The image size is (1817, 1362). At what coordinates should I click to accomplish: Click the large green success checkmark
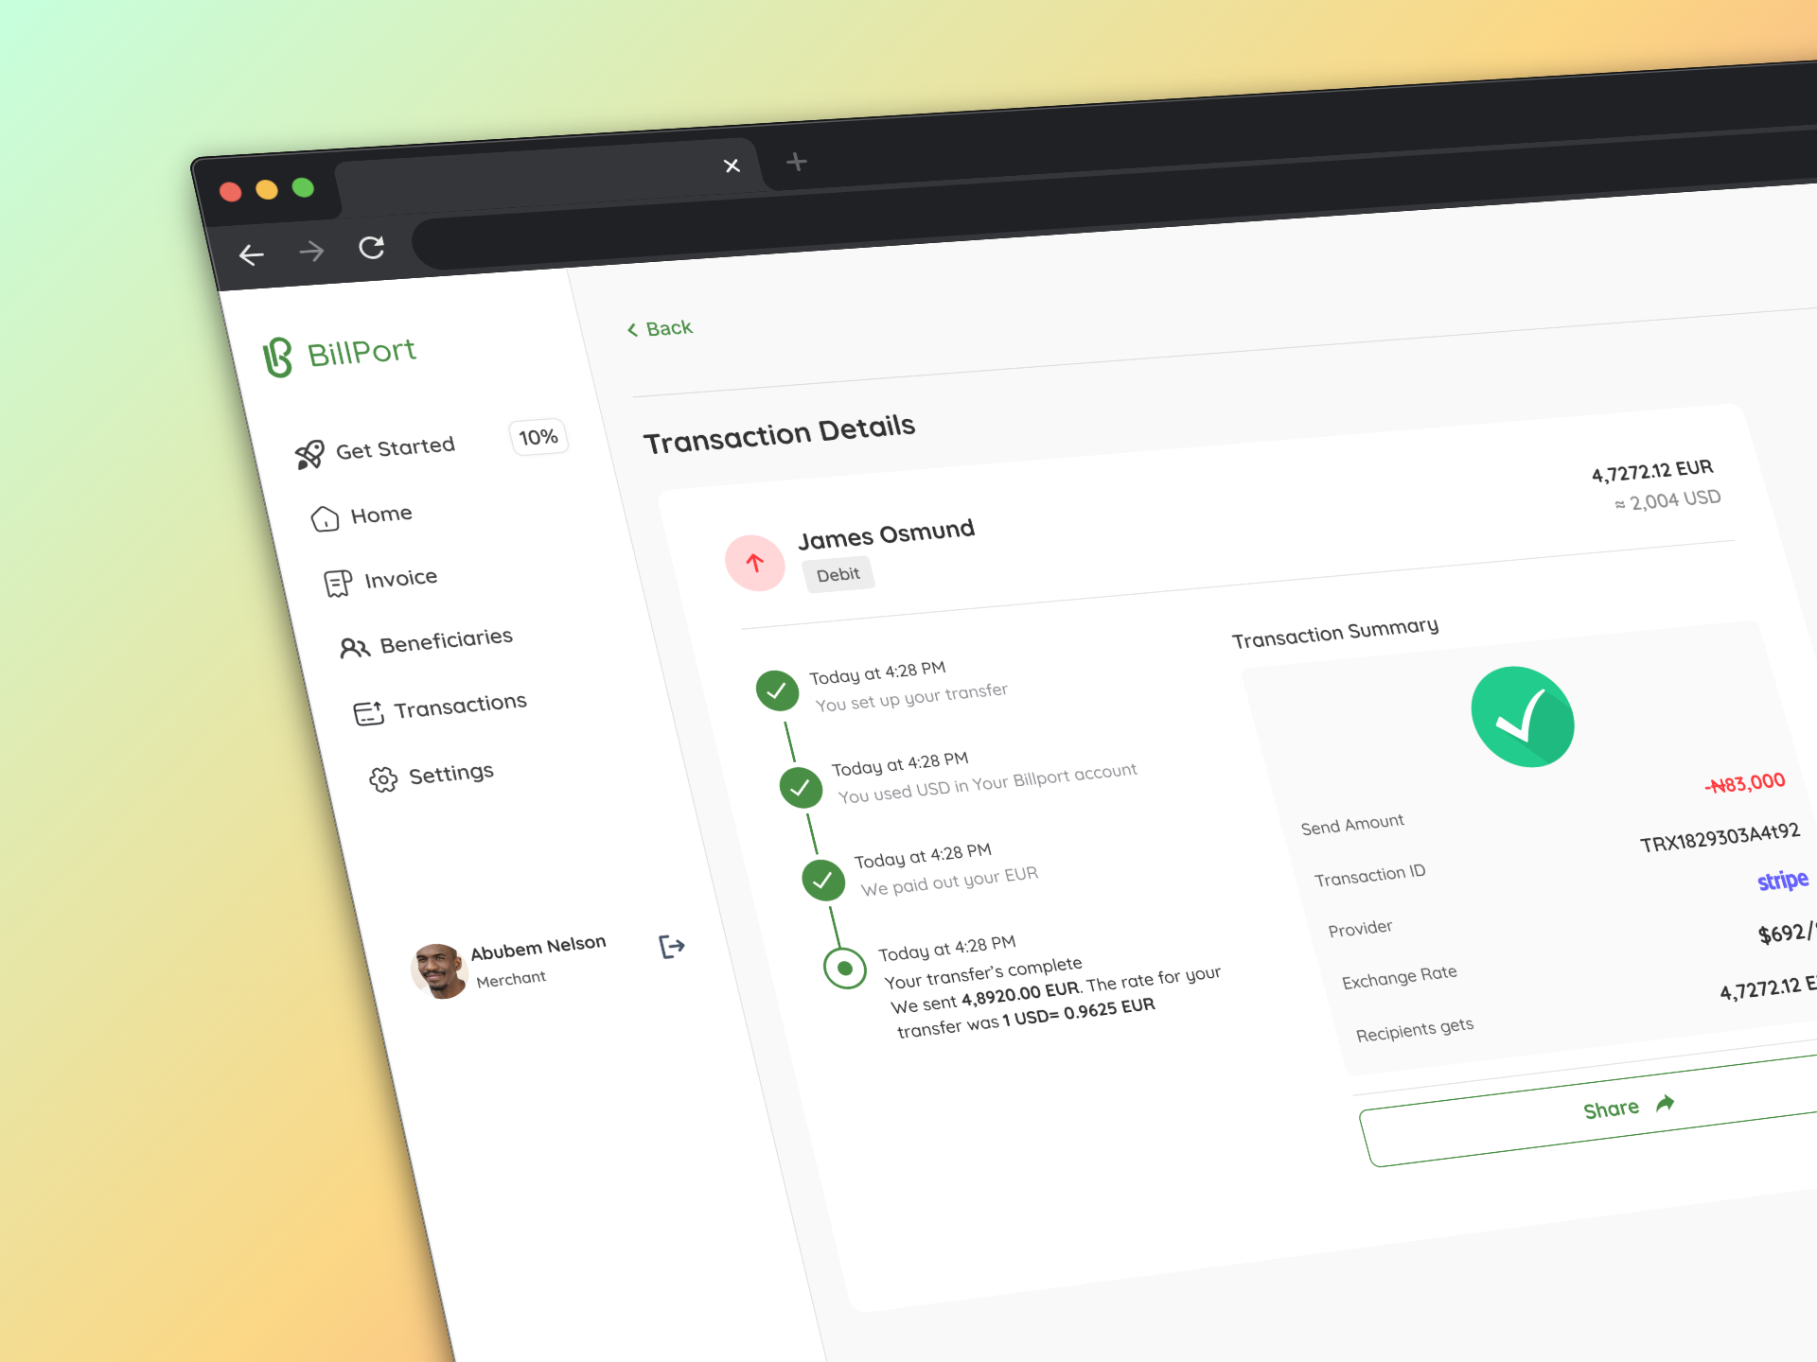[1523, 717]
